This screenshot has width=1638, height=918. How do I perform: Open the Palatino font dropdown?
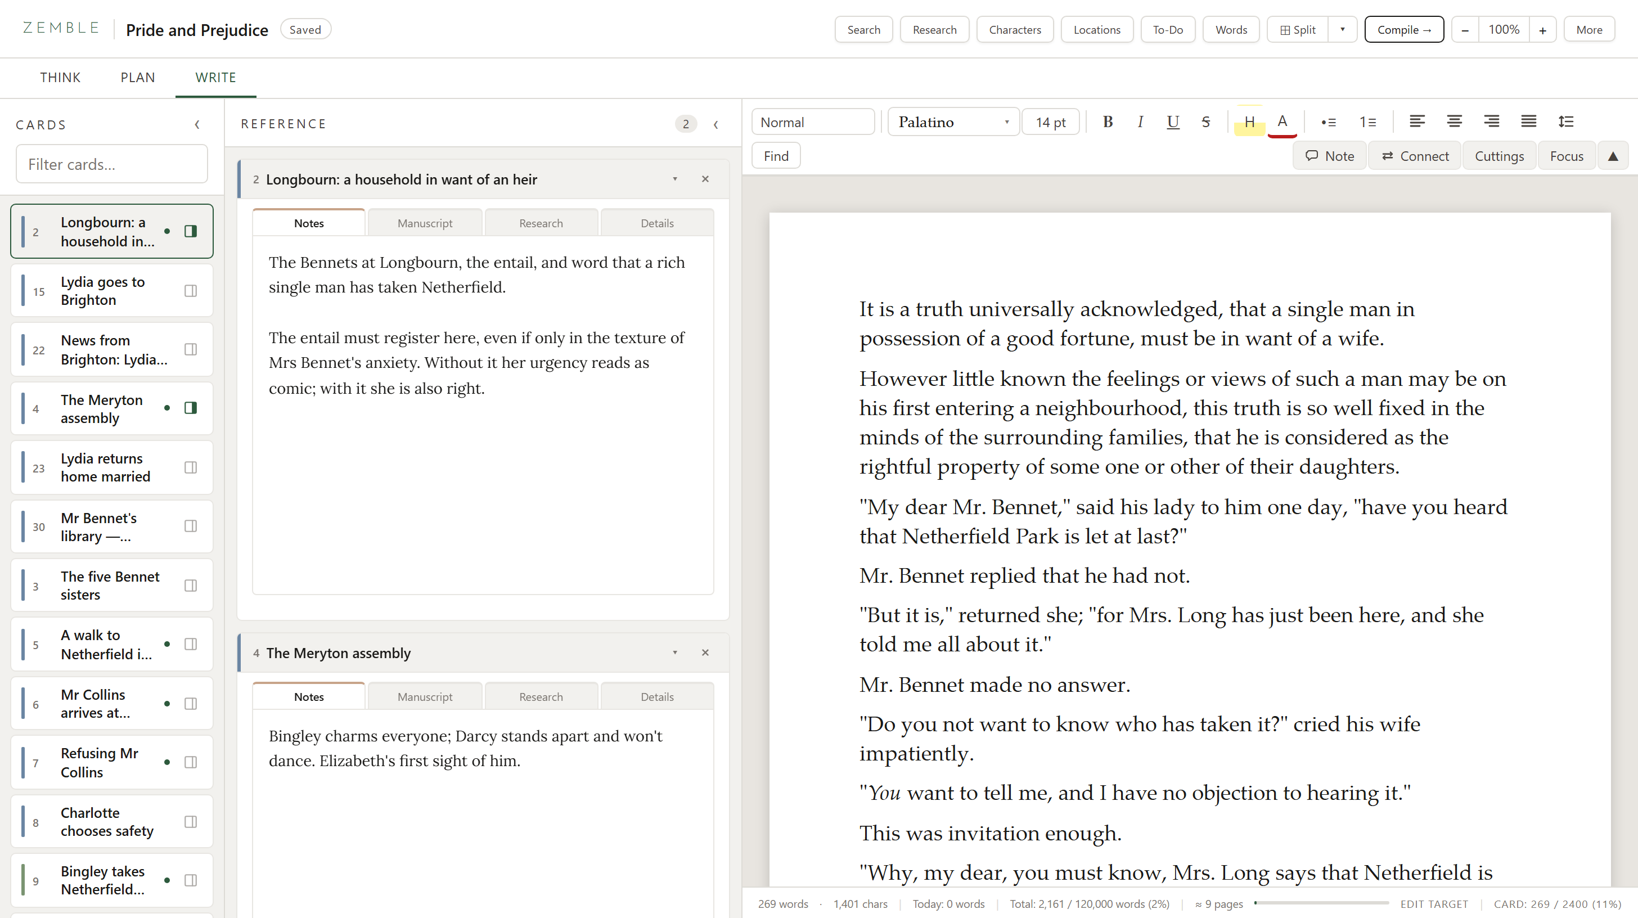pos(953,121)
